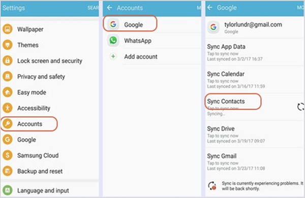Open Themes settings
This screenshot has width=305, height=198.
coord(50,45)
